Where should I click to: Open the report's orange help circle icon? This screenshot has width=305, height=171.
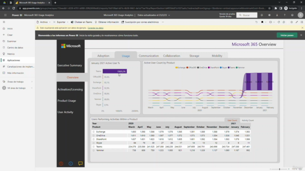point(61,163)
